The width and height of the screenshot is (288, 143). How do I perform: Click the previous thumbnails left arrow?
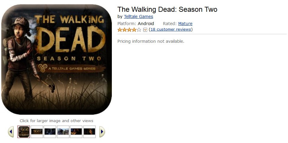(11, 132)
